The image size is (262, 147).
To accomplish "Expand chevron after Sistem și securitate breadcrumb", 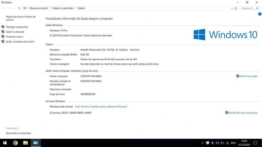I will click(75, 8).
